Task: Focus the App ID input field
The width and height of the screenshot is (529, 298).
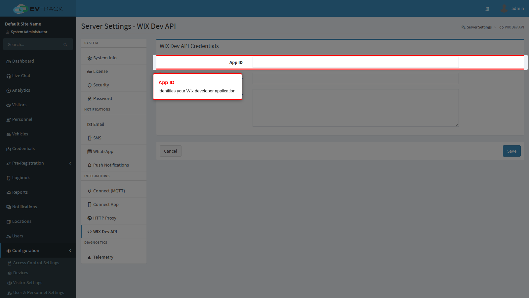Action: click(x=355, y=62)
